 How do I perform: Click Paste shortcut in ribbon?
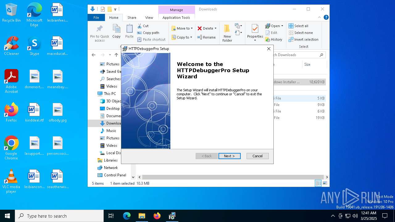(x=151, y=39)
